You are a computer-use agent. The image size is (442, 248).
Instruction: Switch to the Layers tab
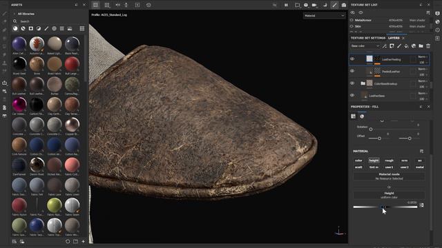[x=394, y=38]
